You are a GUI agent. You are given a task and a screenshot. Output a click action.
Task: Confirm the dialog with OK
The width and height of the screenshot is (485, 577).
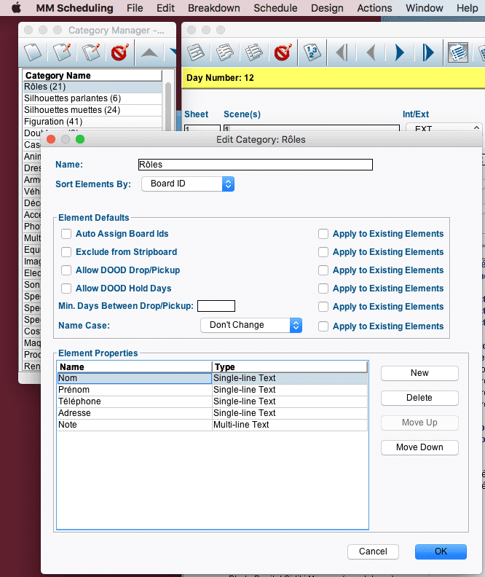[x=441, y=552]
